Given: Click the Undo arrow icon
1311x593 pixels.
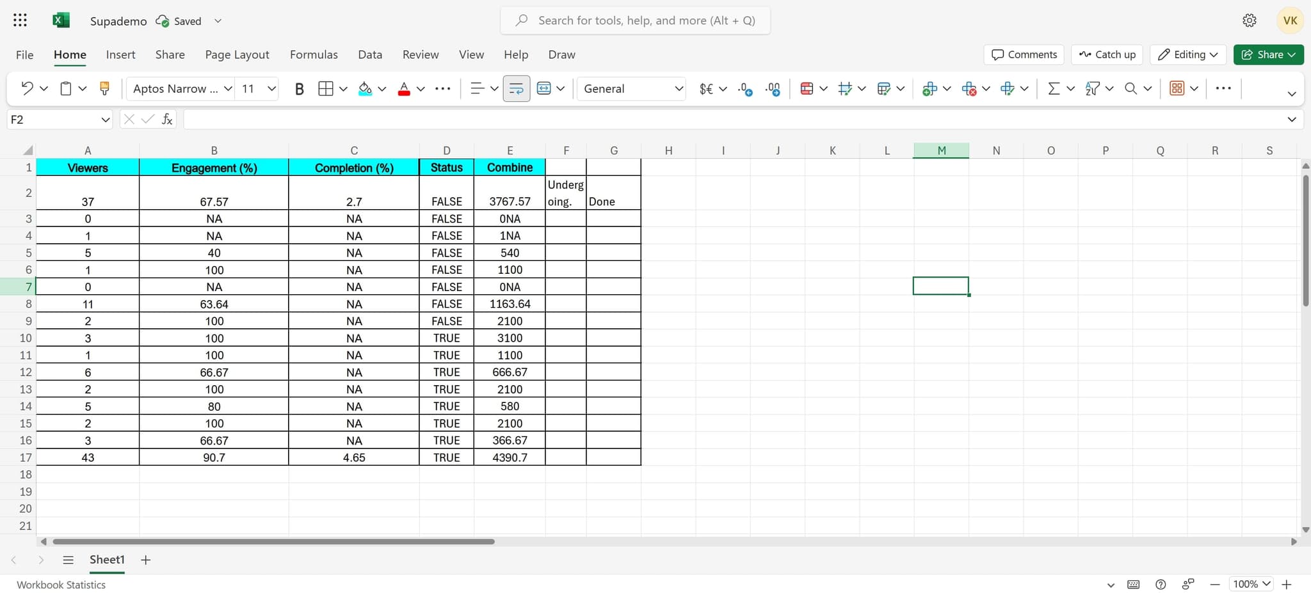Looking at the screenshot, I should (x=27, y=88).
